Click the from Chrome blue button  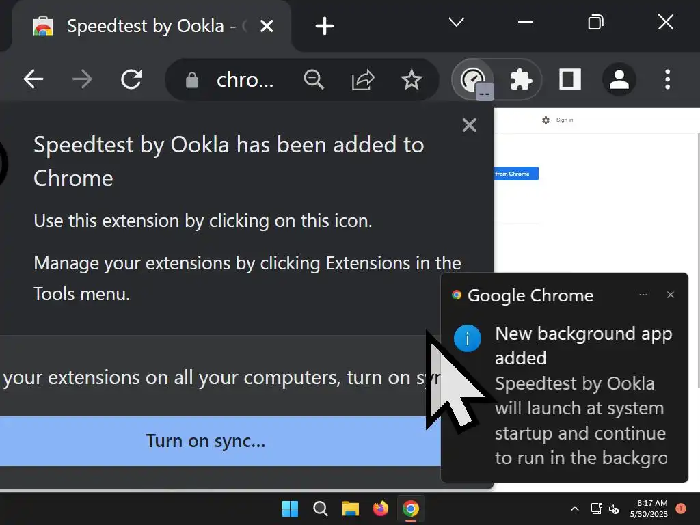(x=516, y=174)
